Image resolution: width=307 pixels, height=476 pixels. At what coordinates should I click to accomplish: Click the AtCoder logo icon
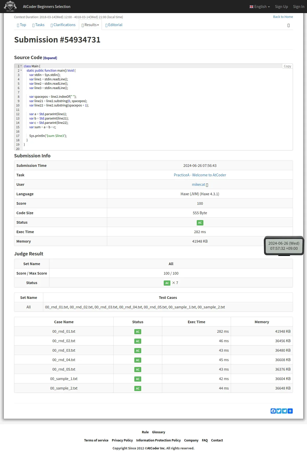coord(10,6)
